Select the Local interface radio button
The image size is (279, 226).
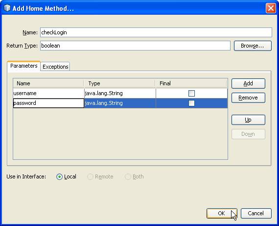(59, 176)
